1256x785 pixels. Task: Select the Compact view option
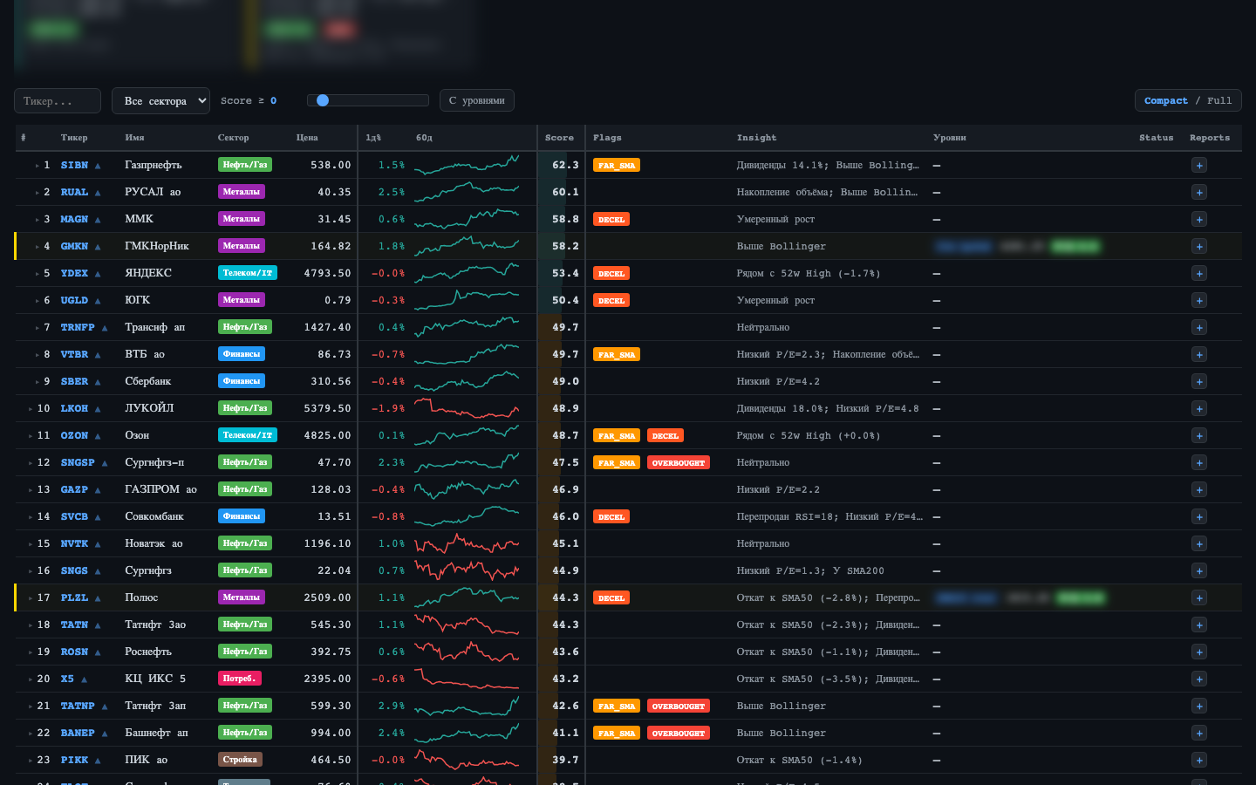tap(1165, 101)
